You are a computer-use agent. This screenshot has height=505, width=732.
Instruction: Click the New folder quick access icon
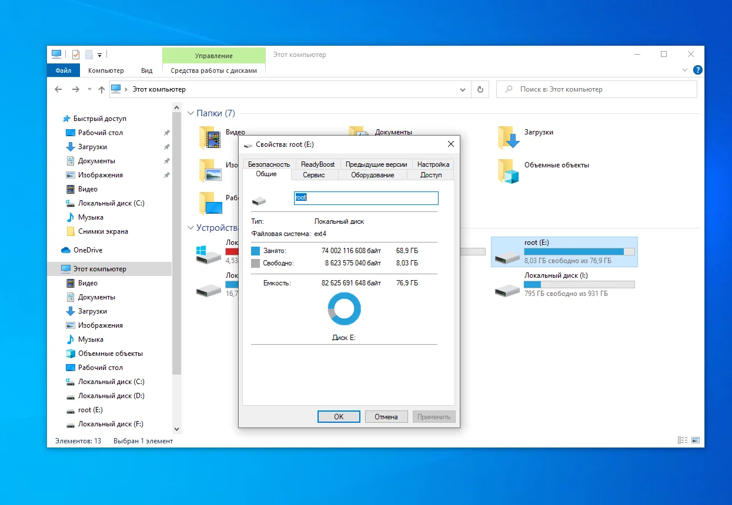point(89,55)
